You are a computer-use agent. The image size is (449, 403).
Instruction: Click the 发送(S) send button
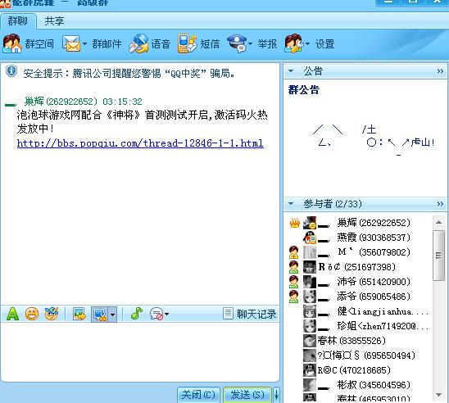click(x=247, y=395)
